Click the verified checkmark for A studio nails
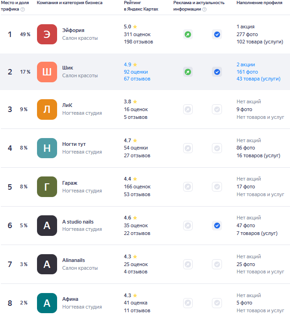This screenshot has height=320, width=290. (x=217, y=225)
